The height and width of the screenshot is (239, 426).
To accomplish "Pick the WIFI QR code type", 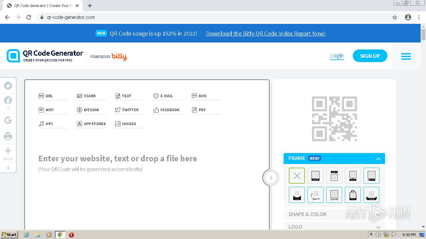I will (x=53, y=110).
